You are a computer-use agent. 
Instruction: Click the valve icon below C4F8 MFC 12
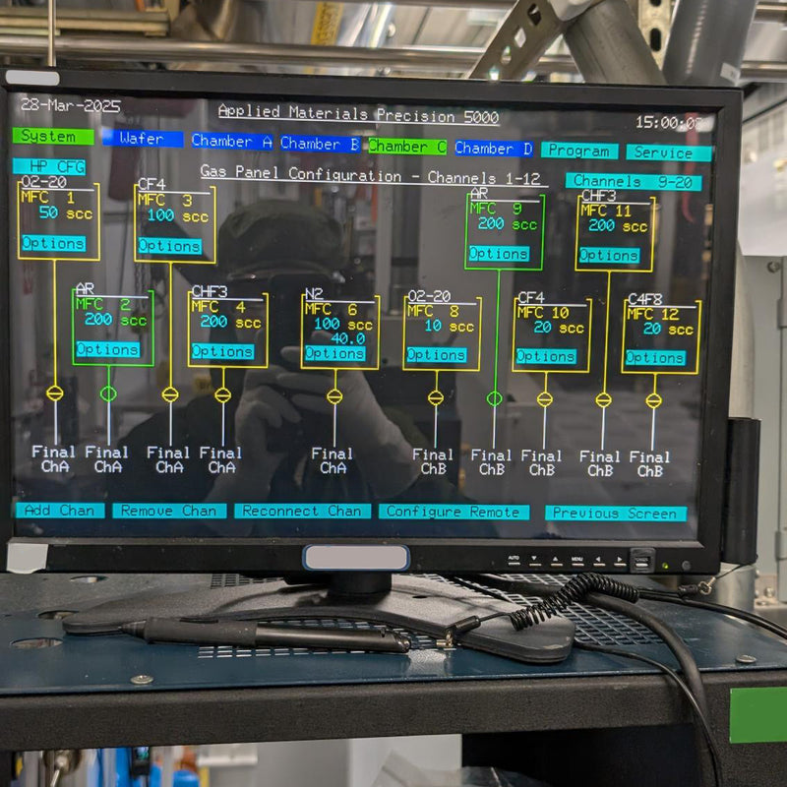[655, 400]
